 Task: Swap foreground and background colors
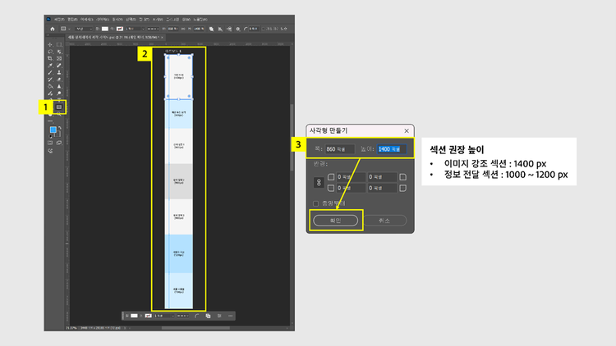59,128
